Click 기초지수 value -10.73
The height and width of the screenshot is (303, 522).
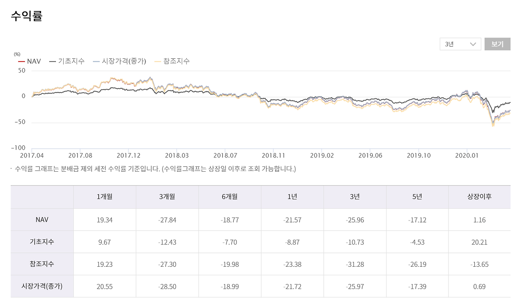(355, 242)
